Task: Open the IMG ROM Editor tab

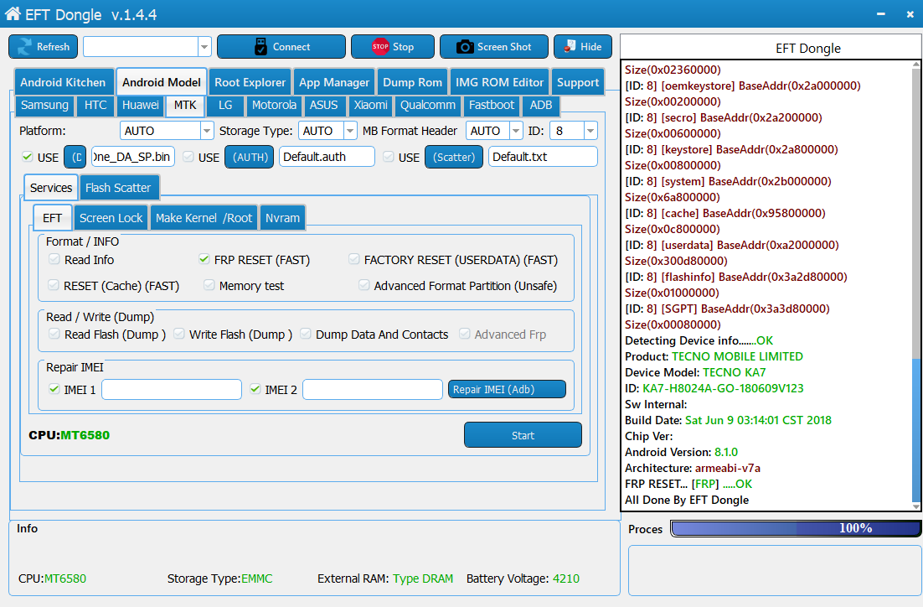Action: click(x=499, y=82)
